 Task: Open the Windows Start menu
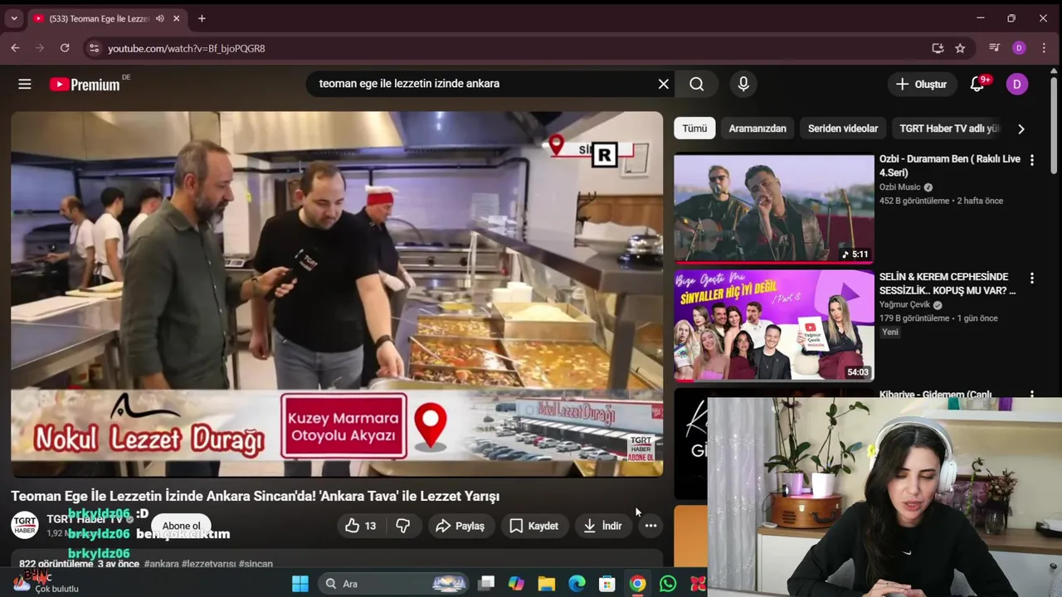(x=300, y=584)
